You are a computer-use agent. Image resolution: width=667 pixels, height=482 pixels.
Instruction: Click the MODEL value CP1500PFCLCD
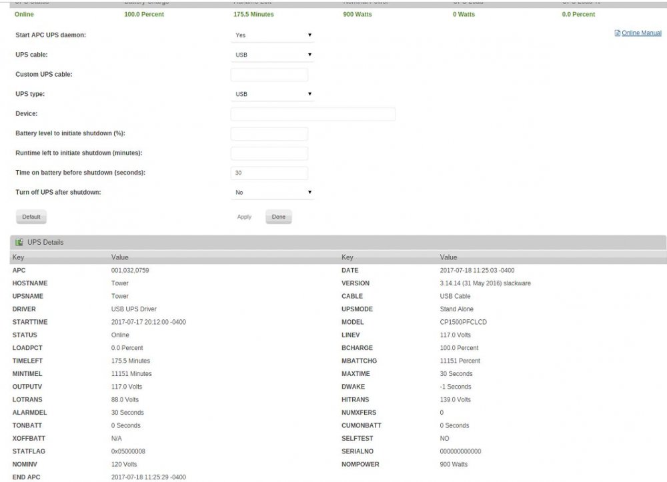[x=464, y=322]
